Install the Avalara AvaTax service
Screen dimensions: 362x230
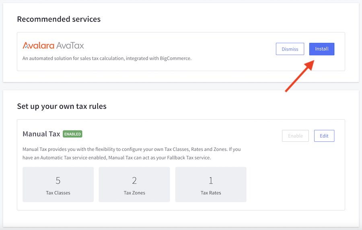pyautogui.click(x=322, y=49)
